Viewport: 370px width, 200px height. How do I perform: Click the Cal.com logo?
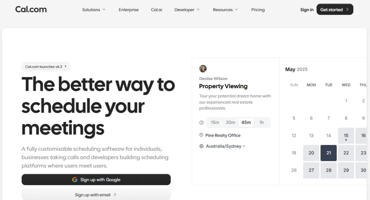31,9
